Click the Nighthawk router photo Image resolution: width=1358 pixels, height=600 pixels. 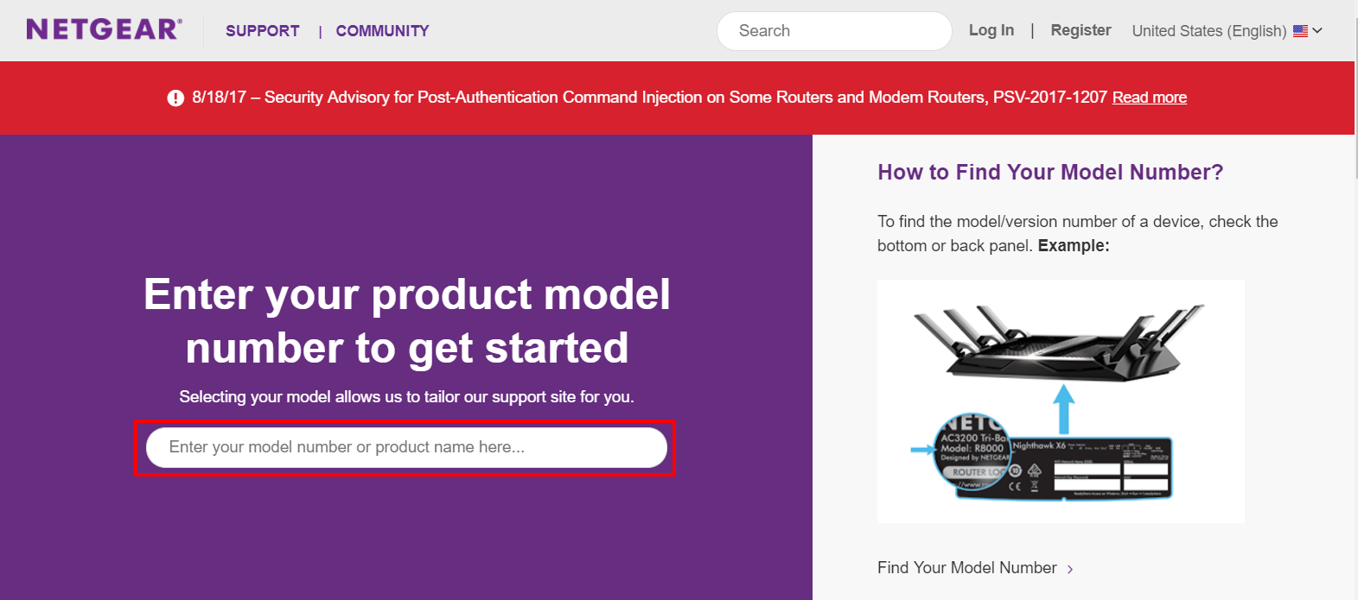pyautogui.click(x=1060, y=344)
